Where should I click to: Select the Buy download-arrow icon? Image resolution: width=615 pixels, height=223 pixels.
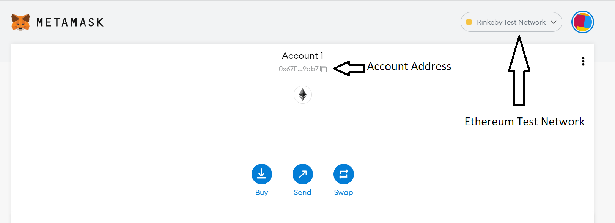(x=261, y=173)
